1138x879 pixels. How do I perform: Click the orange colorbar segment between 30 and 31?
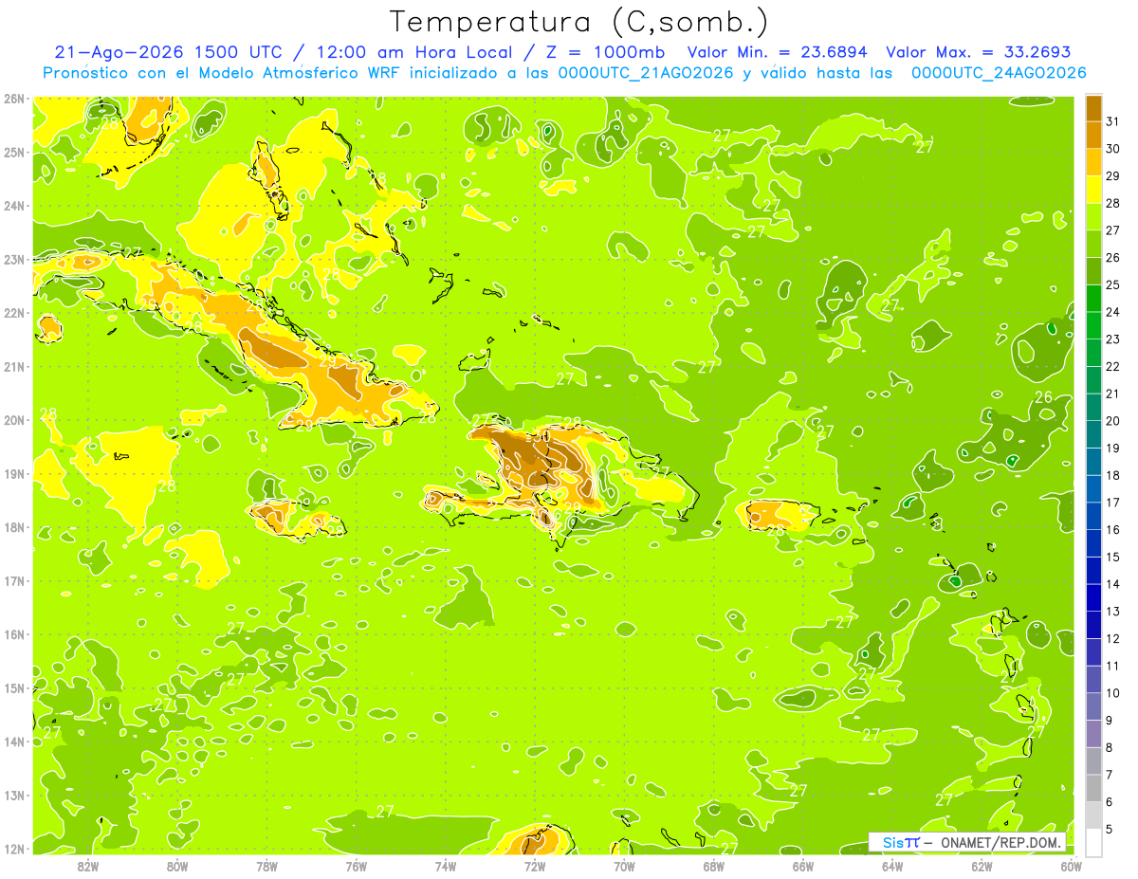1093,136
